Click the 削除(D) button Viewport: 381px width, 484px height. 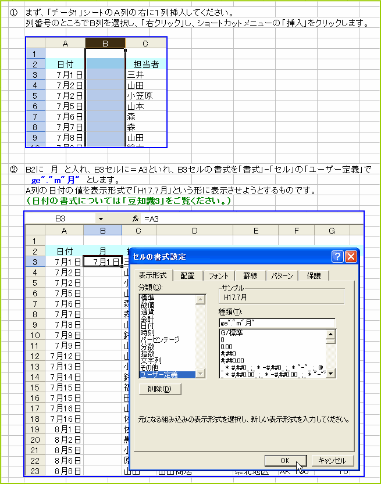[x=160, y=389]
